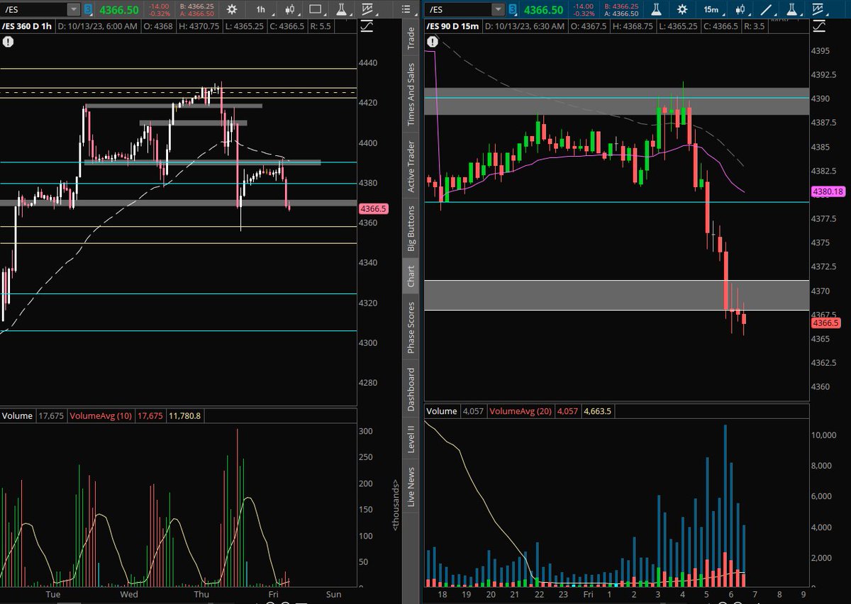Open Phase Scores side tab
Viewport: 851px width, 604px height.
(411, 328)
